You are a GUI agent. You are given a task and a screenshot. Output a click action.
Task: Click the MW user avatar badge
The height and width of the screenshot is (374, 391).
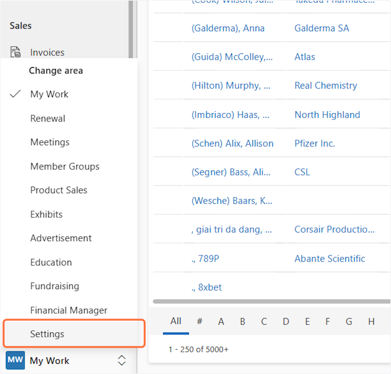[15, 360]
